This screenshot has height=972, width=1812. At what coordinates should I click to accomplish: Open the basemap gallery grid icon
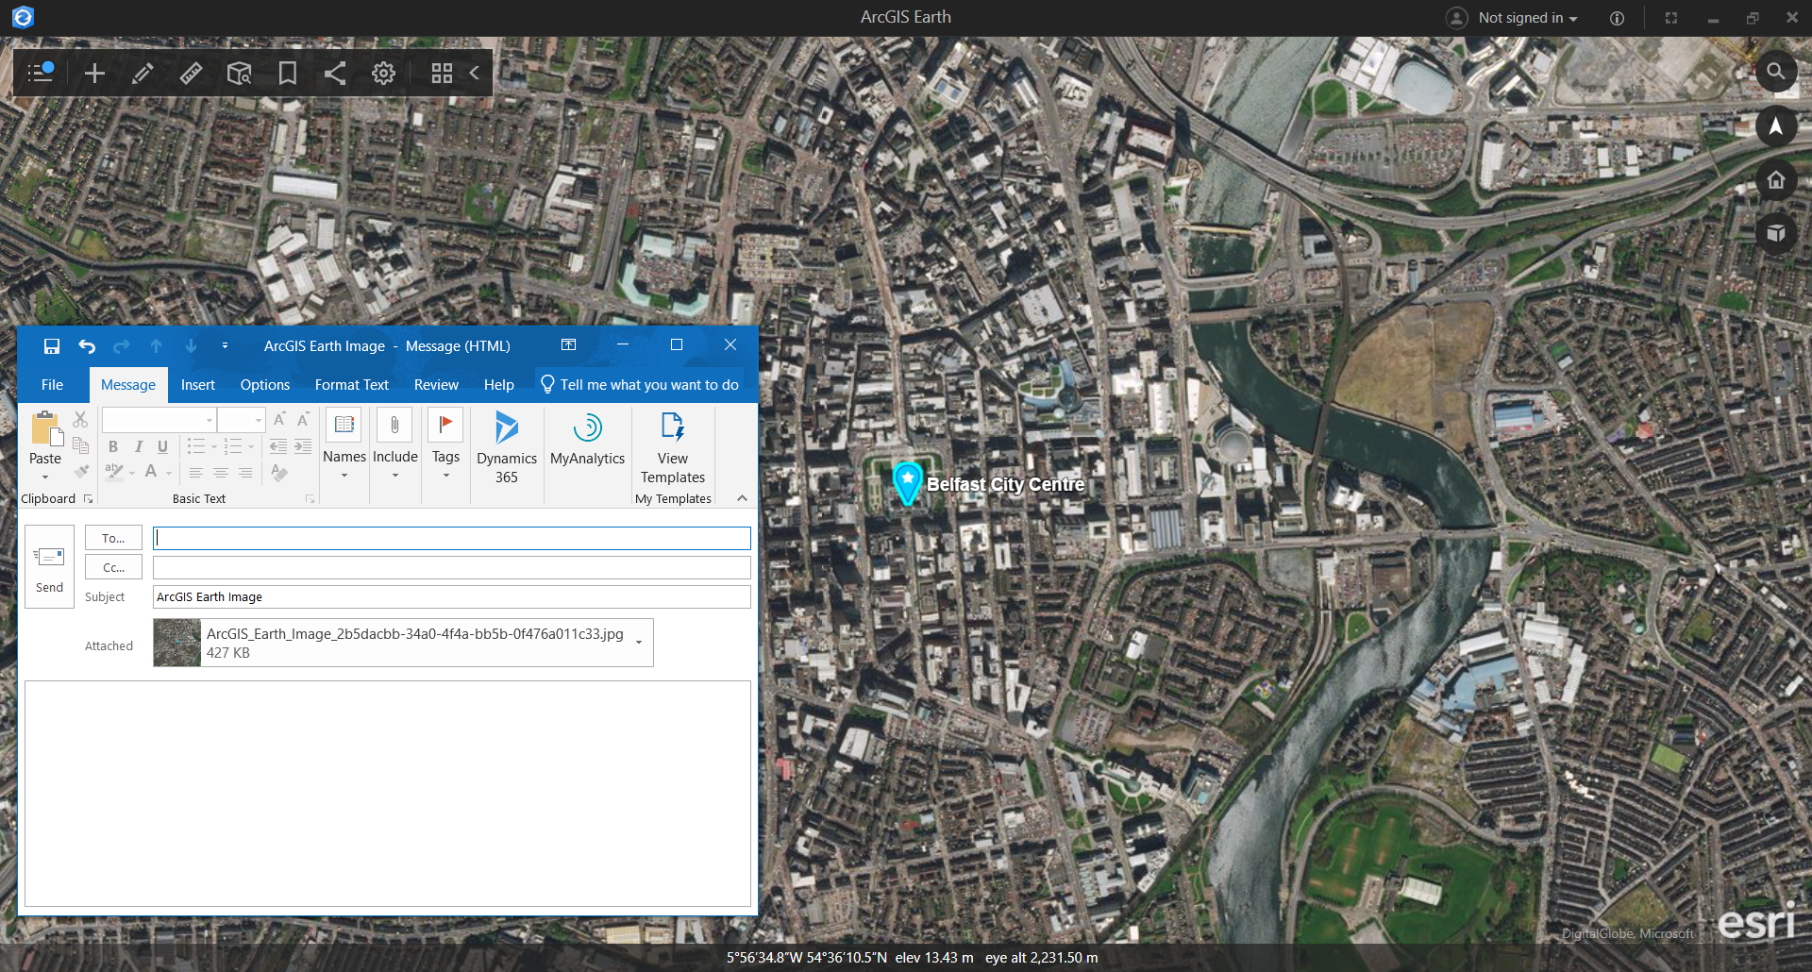[x=442, y=73]
